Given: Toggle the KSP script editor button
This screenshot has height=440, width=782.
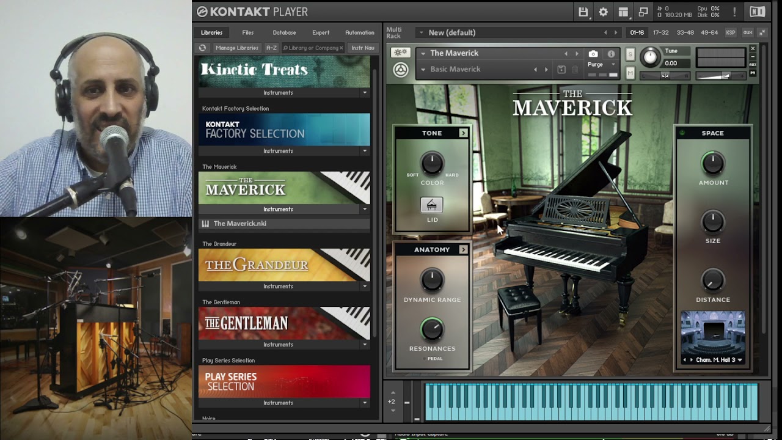Looking at the screenshot, I should [x=731, y=32].
